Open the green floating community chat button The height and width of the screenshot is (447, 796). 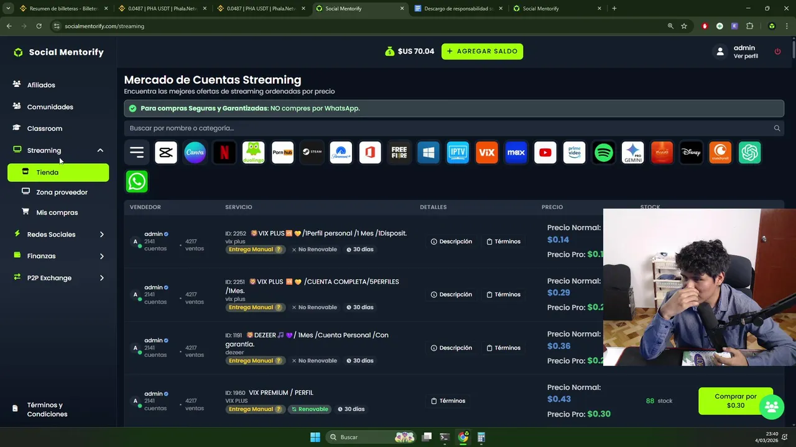click(x=772, y=407)
